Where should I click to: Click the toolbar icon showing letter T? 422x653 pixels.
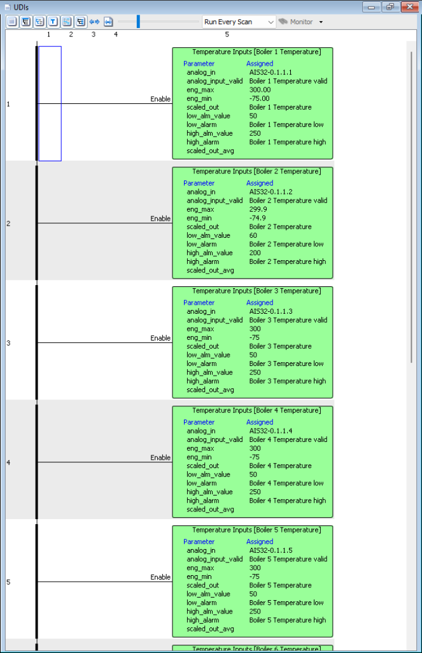pyautogui.click(x=53, y=22)
